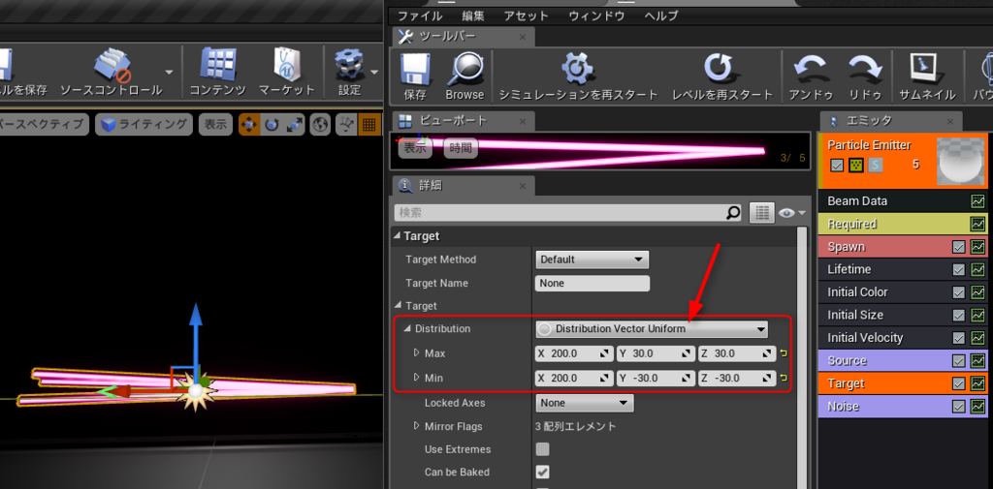The height and width of the screenshot is (489, 993).
Task: Open the マーケット shopping bag icon
Action: click(x=286, y=72)
